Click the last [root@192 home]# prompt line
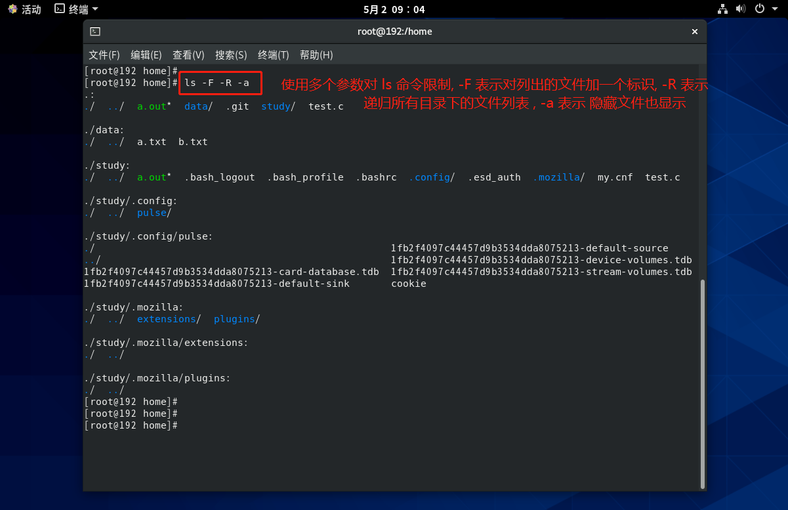This screenshot has height=510, width=788. pos(131,425)
